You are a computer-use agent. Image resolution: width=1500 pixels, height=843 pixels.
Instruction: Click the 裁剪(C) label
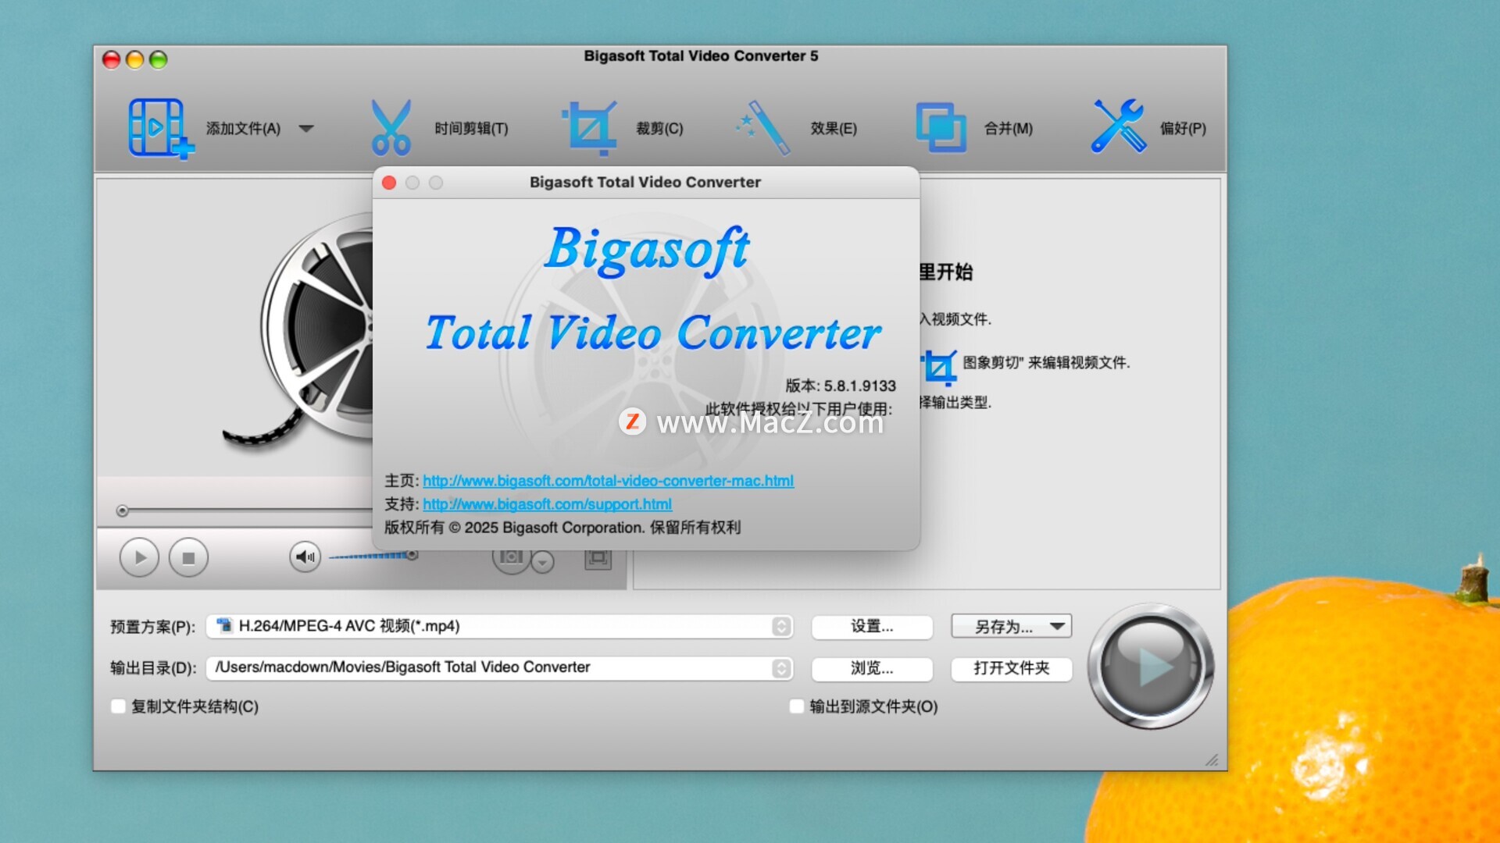pyautogui.click(x=659, y=129)
